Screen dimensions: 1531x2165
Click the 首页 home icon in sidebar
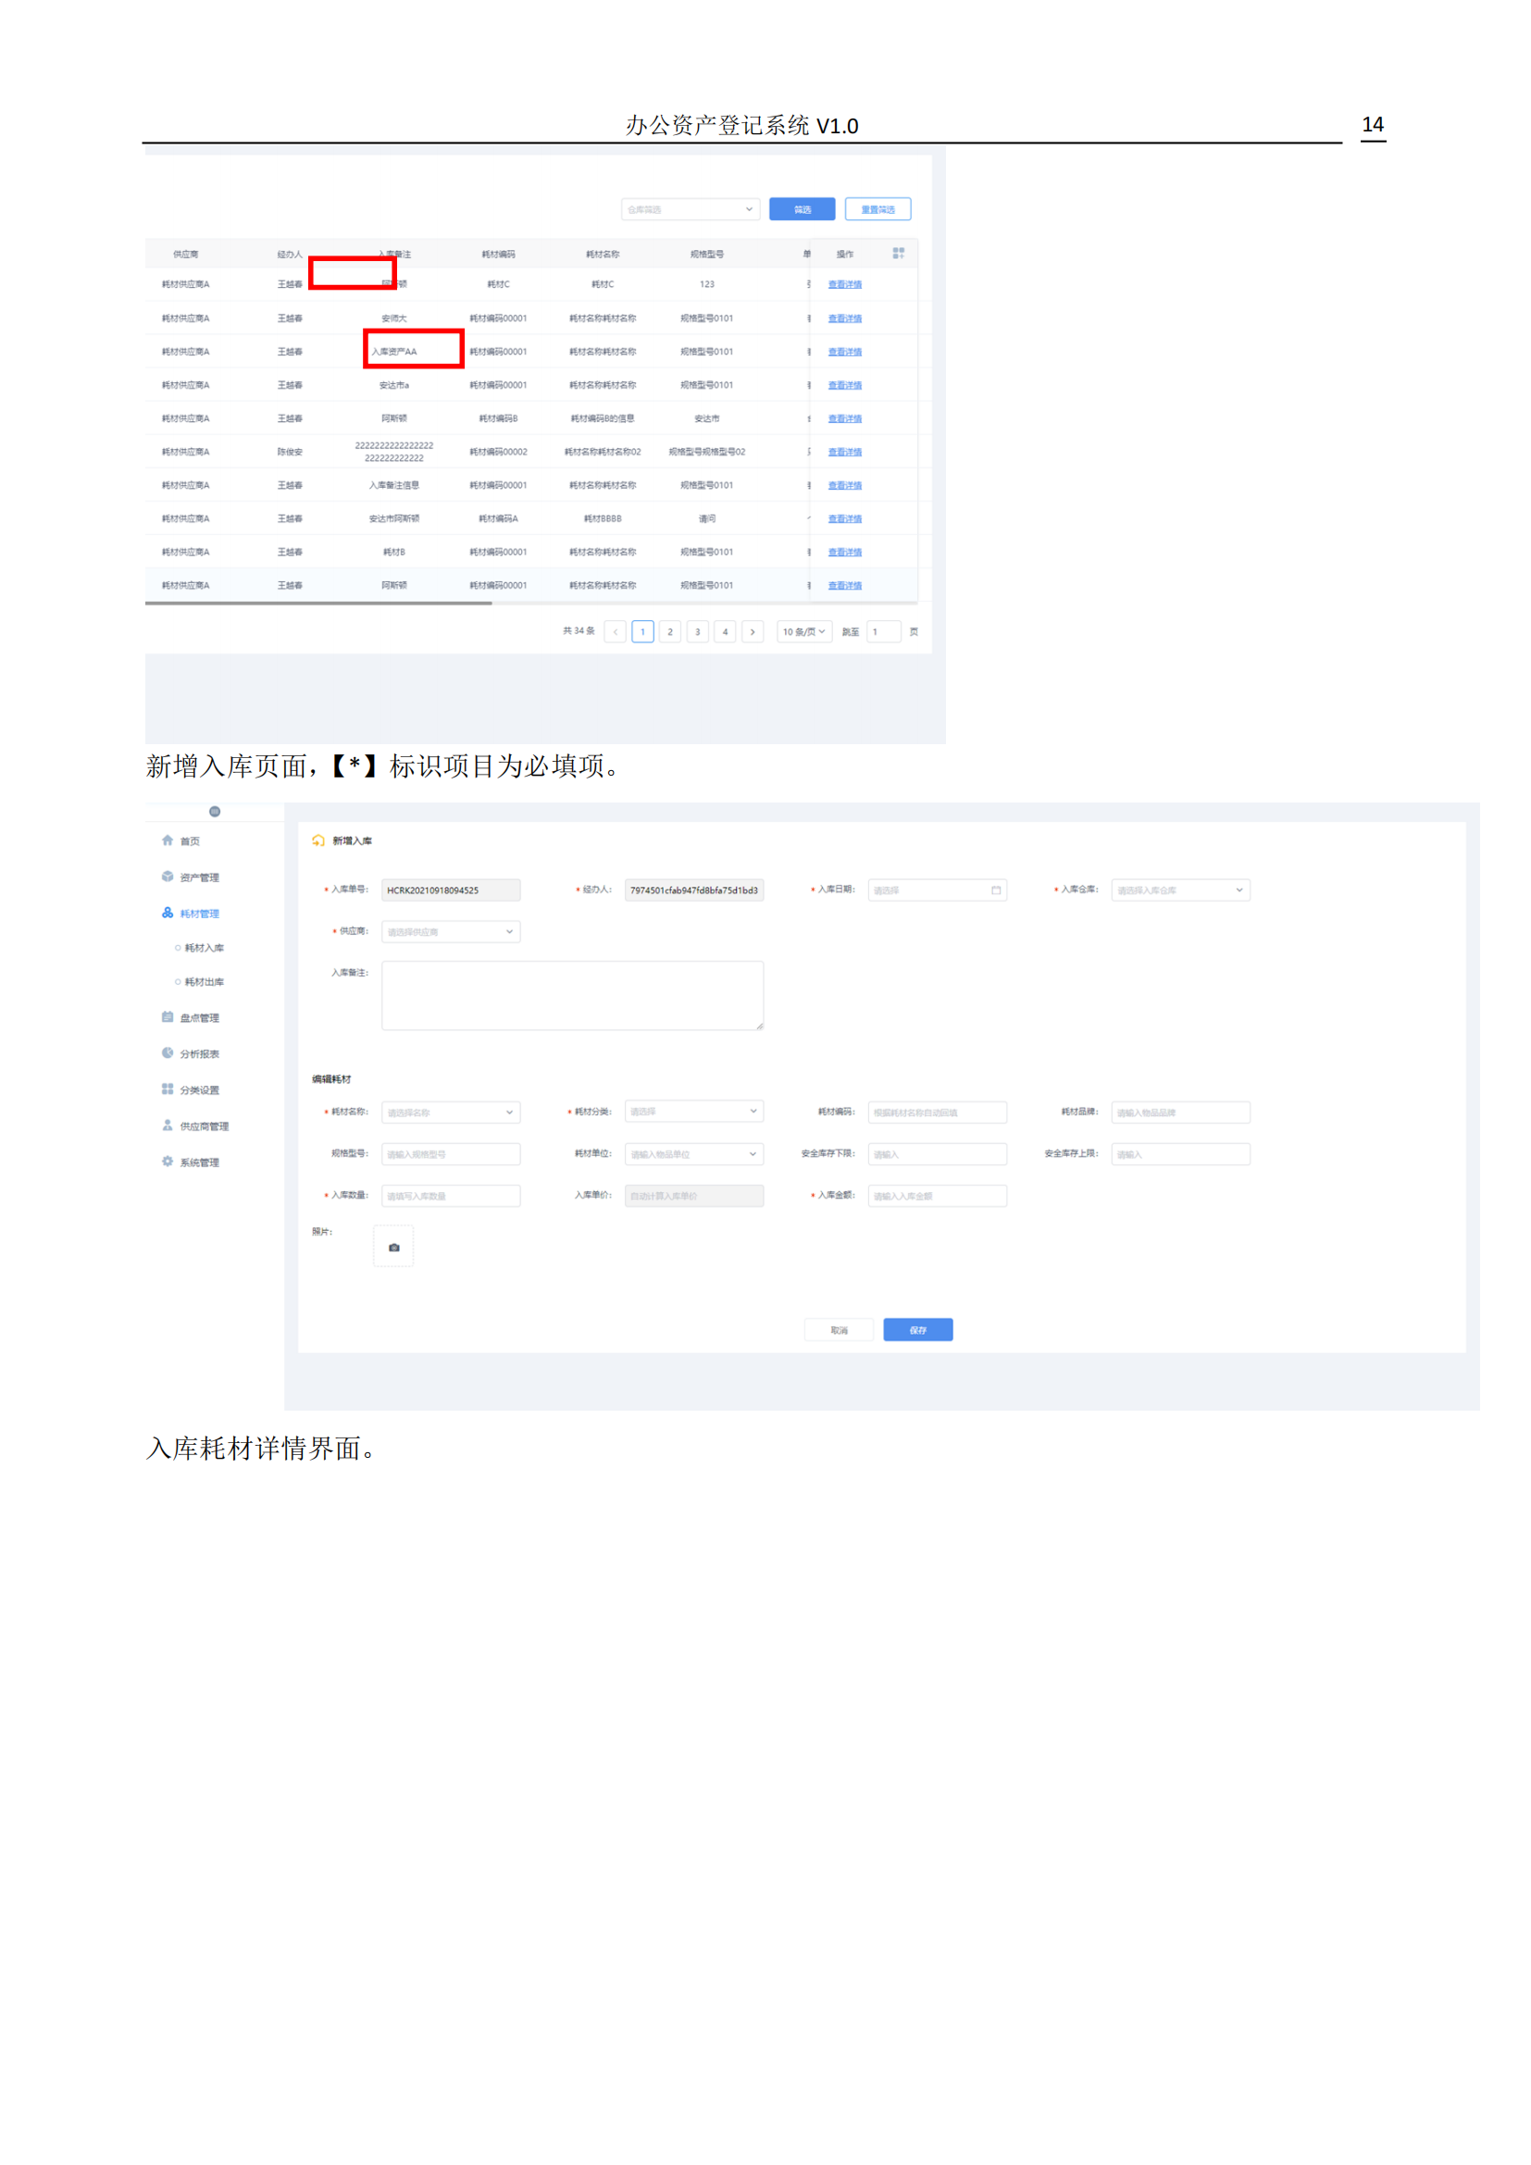pos(168,840)
